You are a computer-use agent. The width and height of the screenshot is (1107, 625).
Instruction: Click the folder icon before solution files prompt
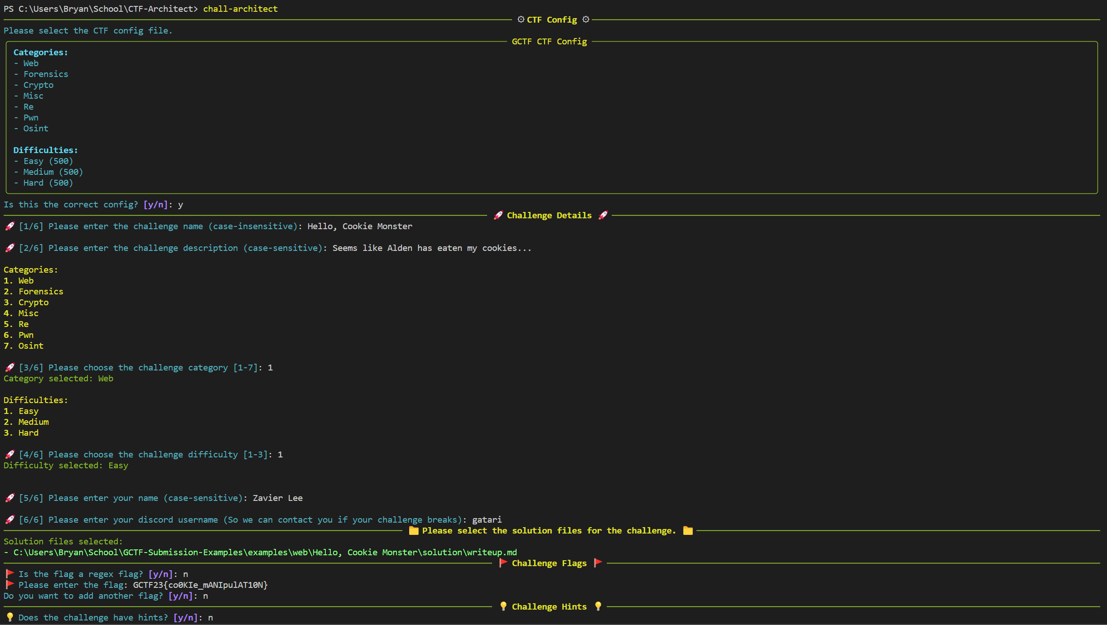(413, 530)
